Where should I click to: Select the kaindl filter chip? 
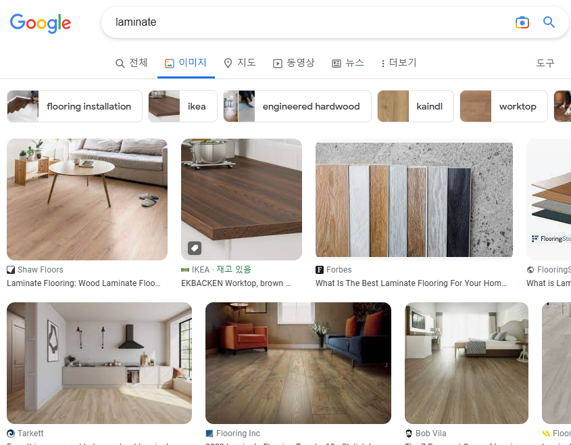click(416, 106)
